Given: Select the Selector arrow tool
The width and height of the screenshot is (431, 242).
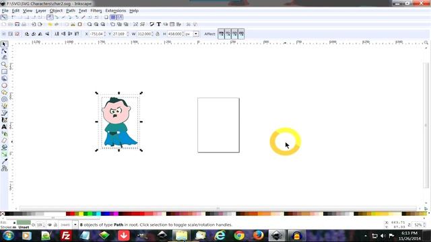Looking at the screenshot, I should (4, 44).
